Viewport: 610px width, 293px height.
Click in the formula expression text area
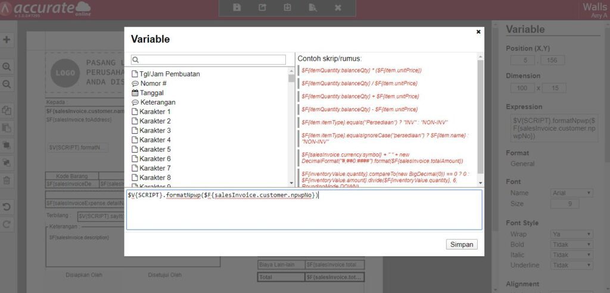pos(304,210)
